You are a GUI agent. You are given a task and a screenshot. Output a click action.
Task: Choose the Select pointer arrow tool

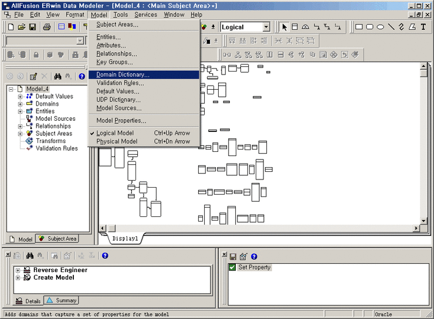[284, 27]
